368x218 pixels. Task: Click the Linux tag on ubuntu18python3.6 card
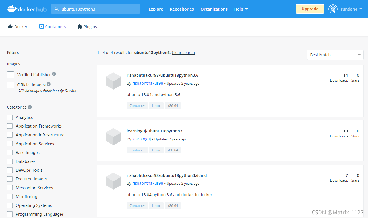[x=156, y=105]
